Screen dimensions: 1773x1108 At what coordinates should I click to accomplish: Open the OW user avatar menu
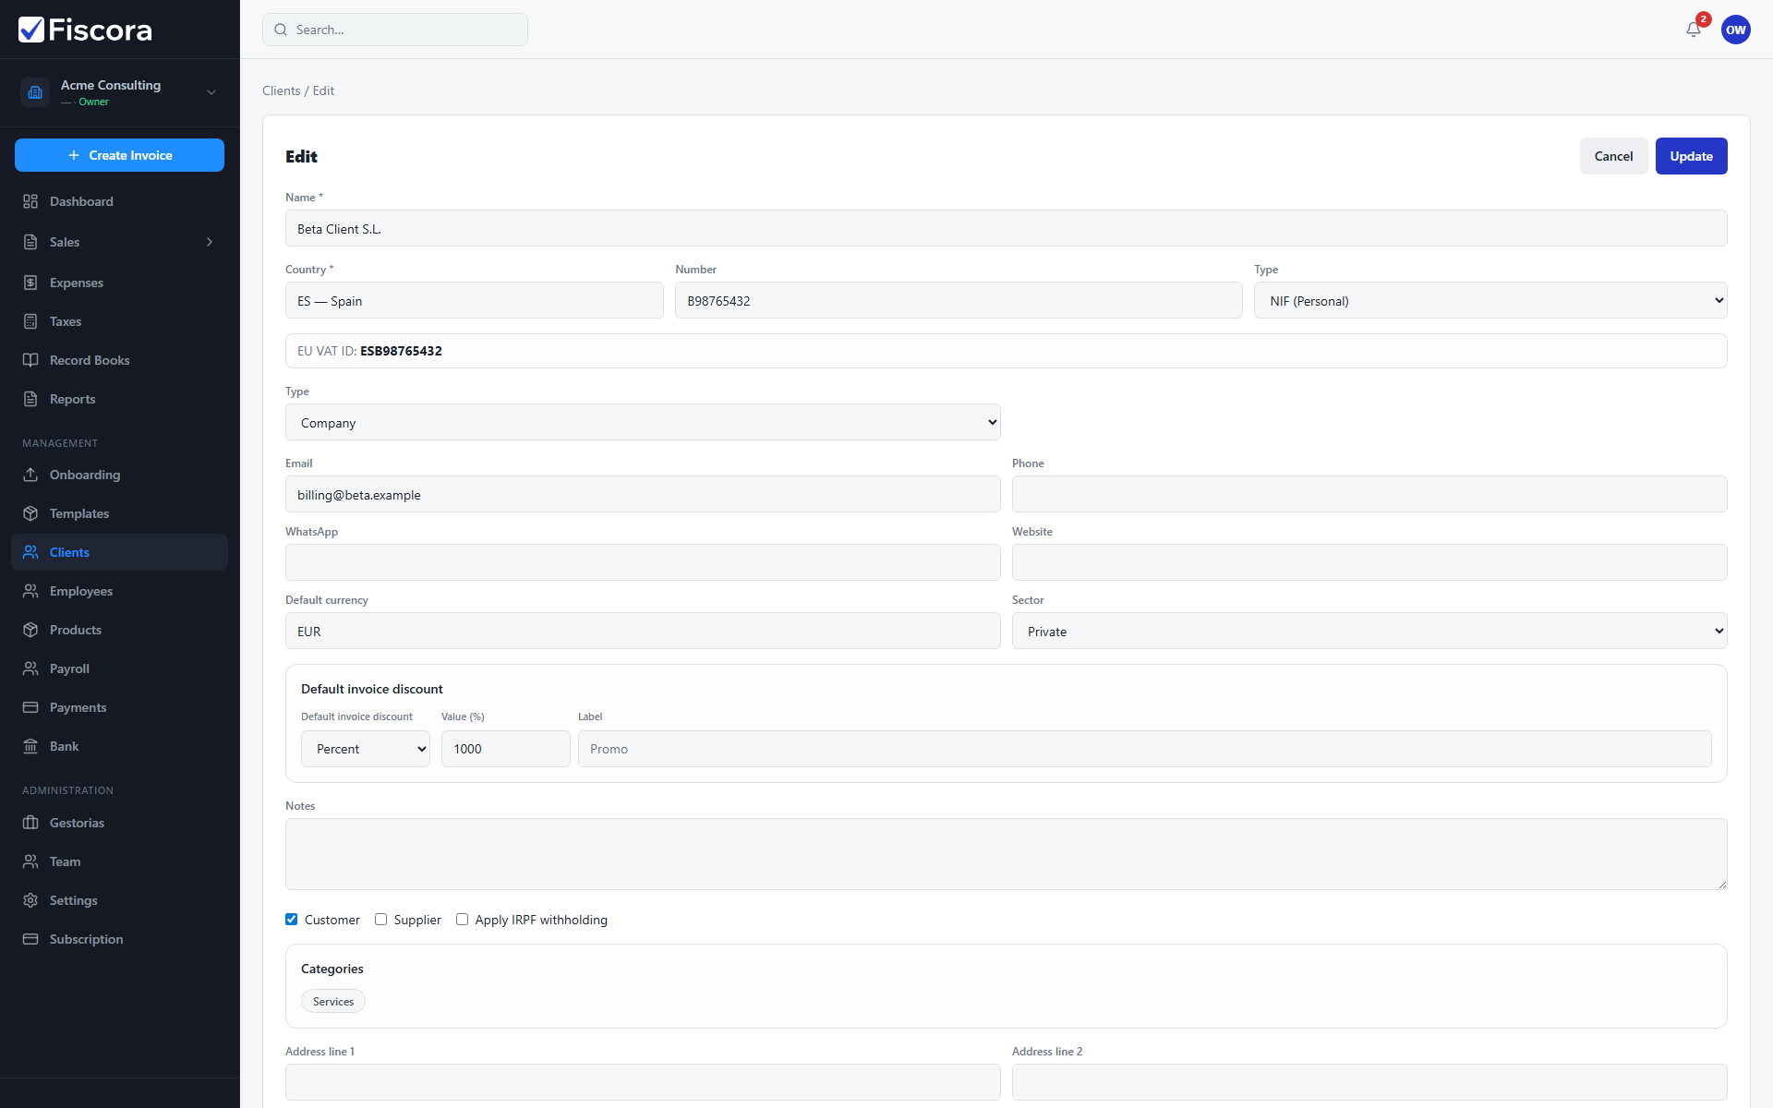coord(1736,30)
